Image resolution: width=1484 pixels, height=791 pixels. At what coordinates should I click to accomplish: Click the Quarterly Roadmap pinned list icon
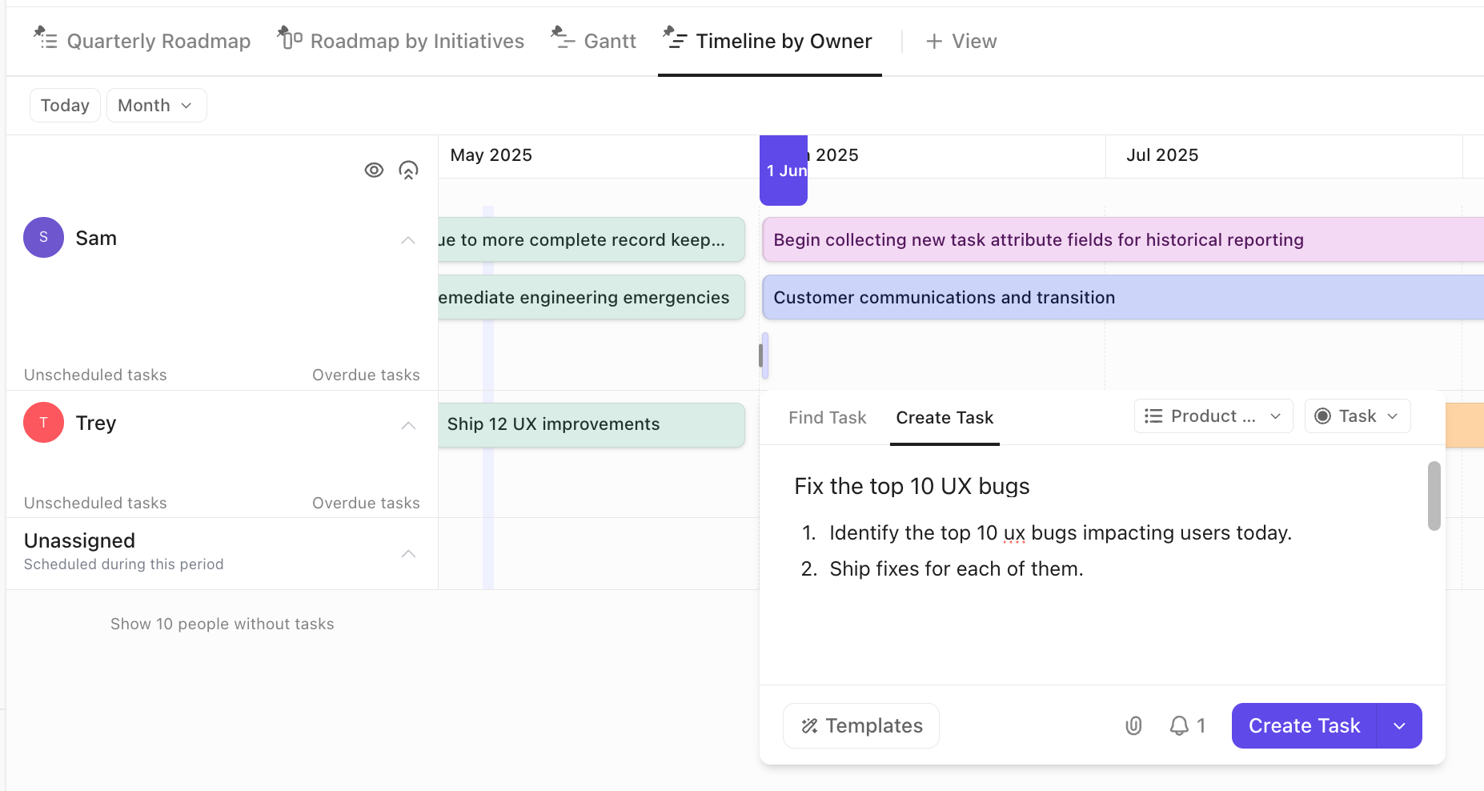[45, 38]
